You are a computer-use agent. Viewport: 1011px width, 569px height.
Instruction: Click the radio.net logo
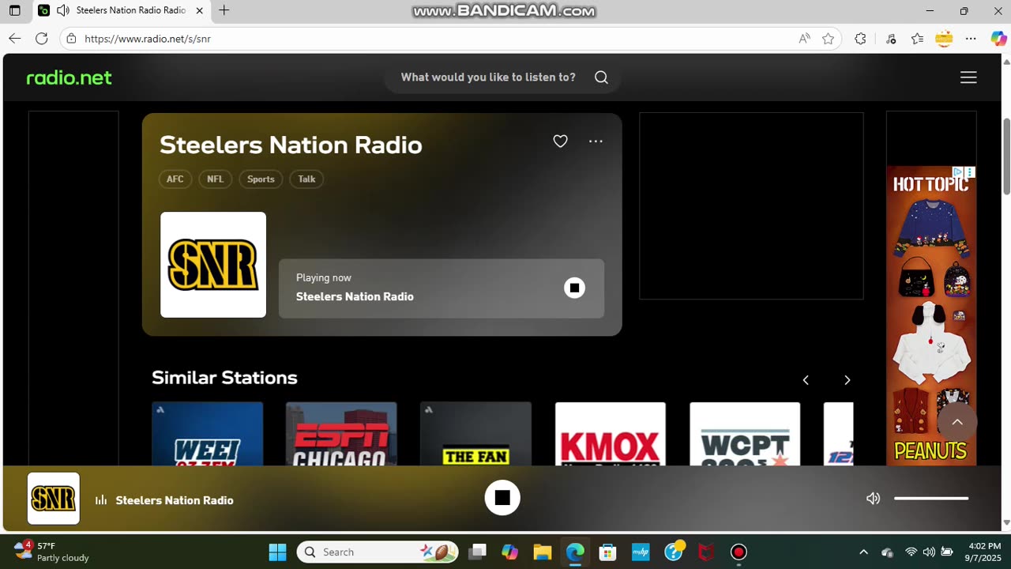click(x=69, y=77)
